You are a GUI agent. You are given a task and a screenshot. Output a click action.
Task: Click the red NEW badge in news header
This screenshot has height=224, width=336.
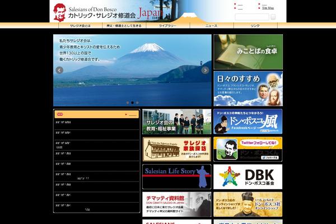pos(60,114)
